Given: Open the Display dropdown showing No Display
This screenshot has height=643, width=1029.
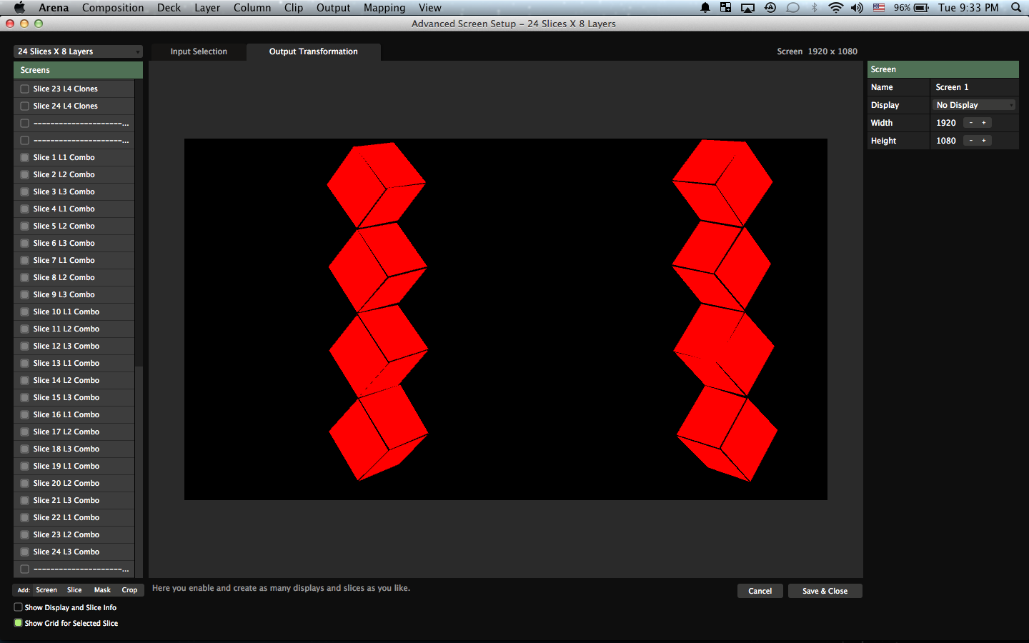Looking at the screenshot, I should tap(975, 105).
